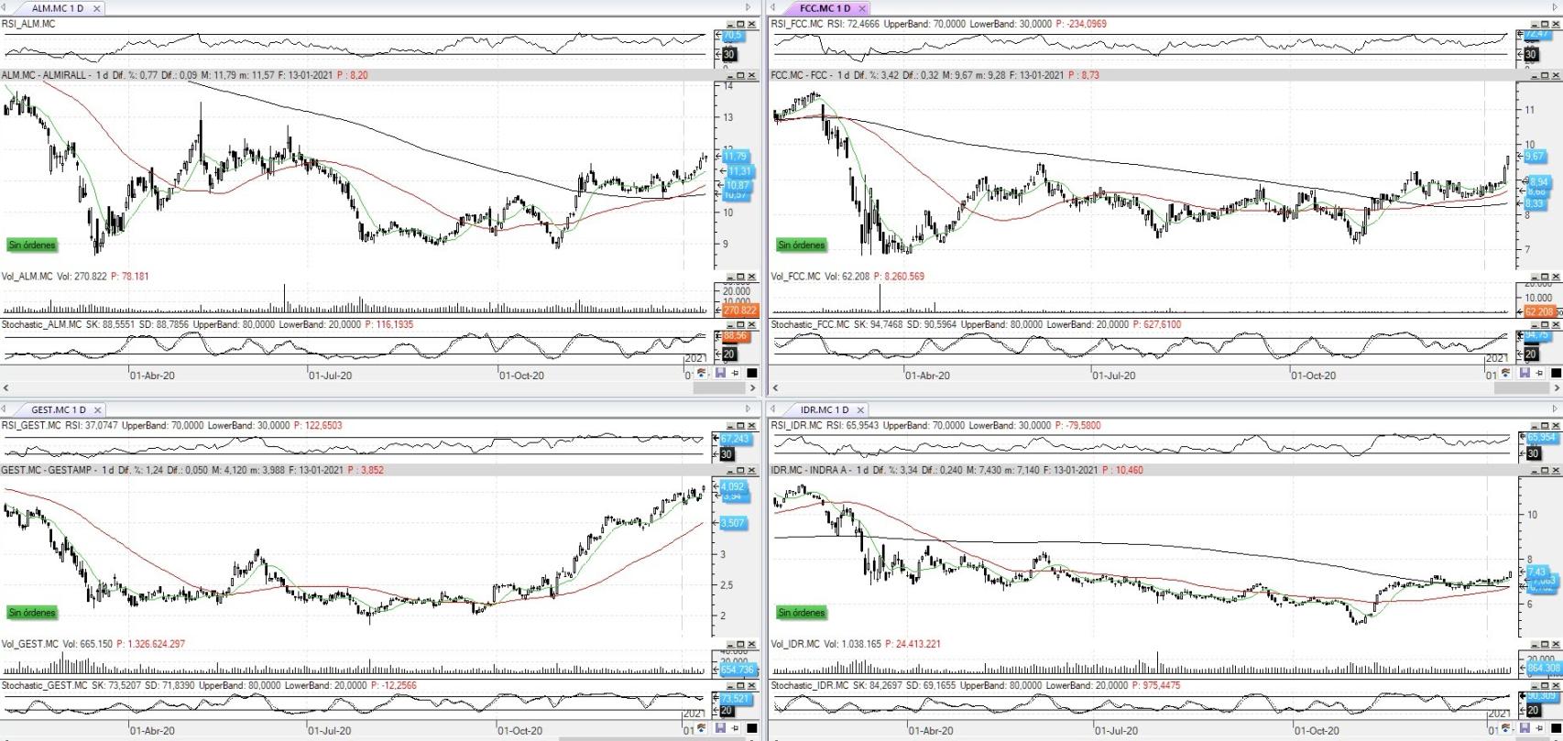Click the pin icon below IDR.MC chart
Image resolution: width=1563 pixels, height=741 pixels.
[1540, 729]
